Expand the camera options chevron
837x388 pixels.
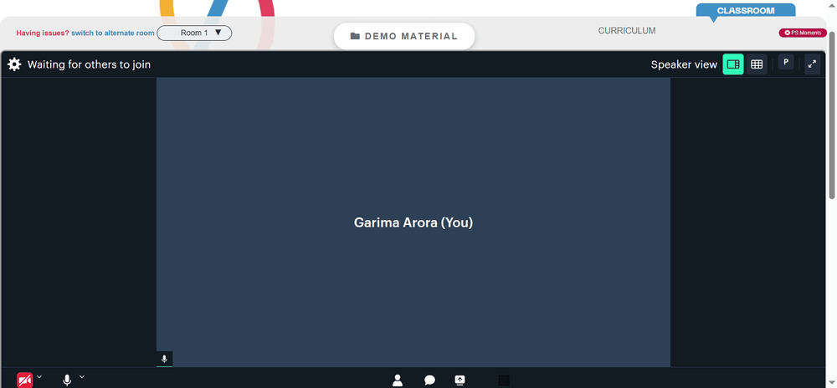coord(39,377)
